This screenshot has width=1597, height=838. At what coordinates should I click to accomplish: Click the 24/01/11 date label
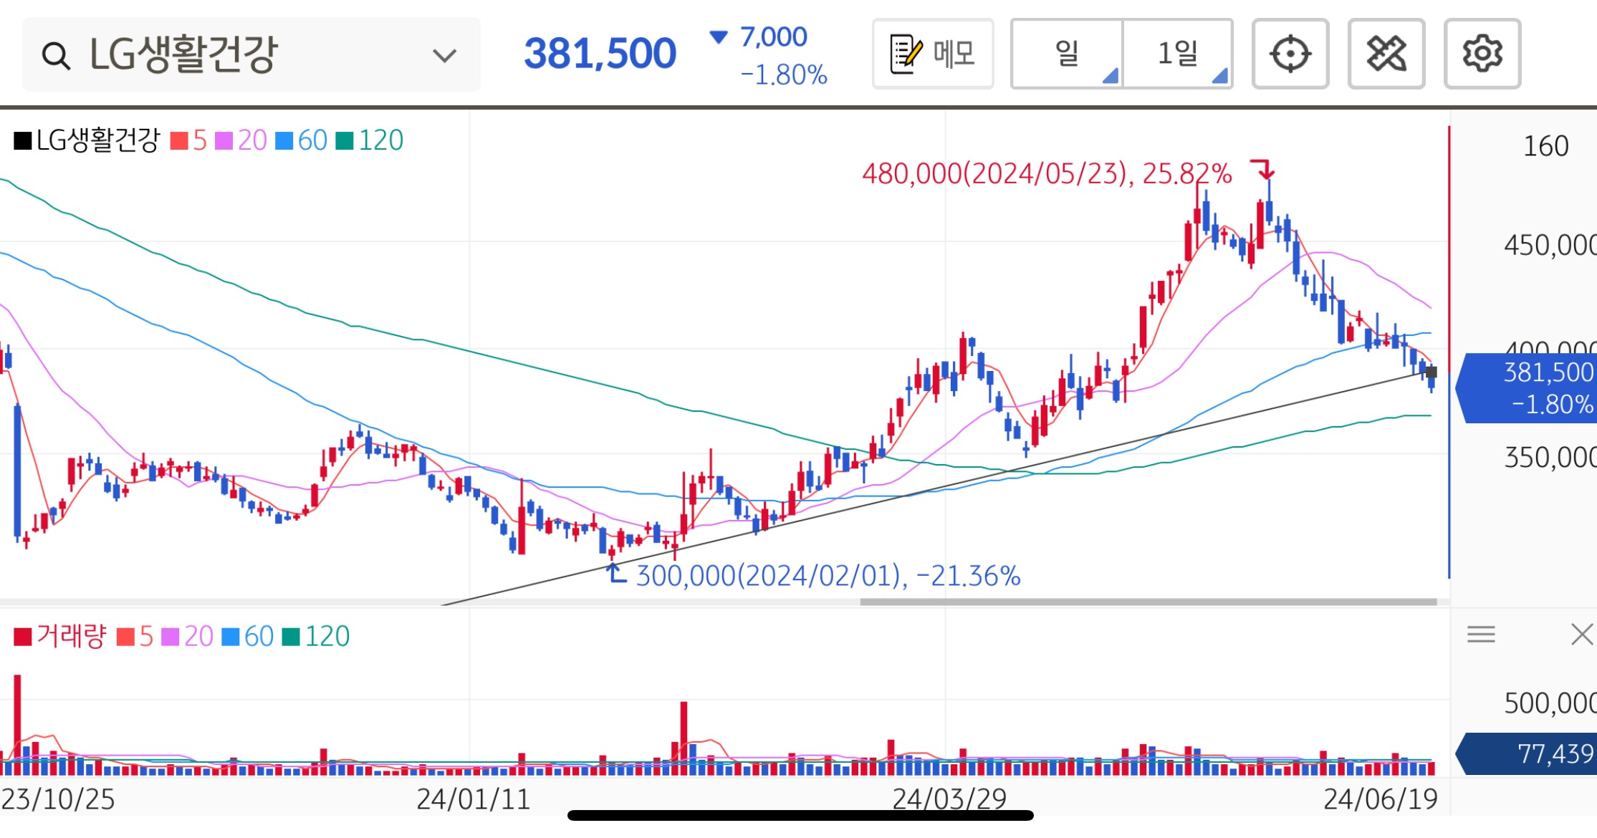(x=474, y=799)
